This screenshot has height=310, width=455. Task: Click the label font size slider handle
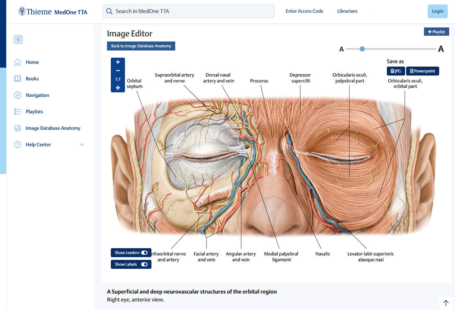362,49
